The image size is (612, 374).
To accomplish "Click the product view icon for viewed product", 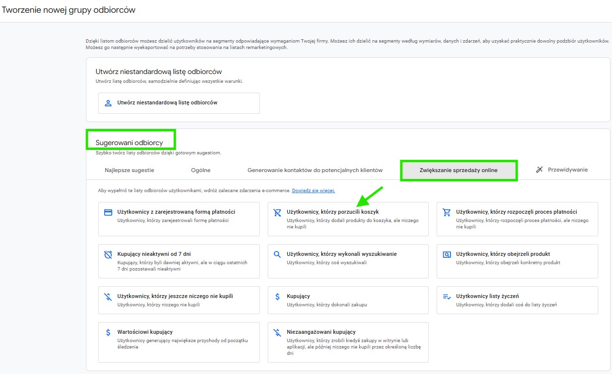I will pyautogui.click(x=446, y=254).
